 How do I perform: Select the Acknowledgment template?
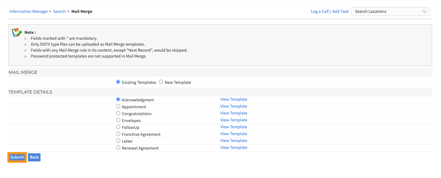point(118,99)
